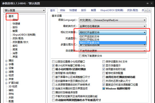Viewport: 155px width, 103px height.
Task: Toggle 在收藏菜单中显示播放记忆点
Action: 53,81
